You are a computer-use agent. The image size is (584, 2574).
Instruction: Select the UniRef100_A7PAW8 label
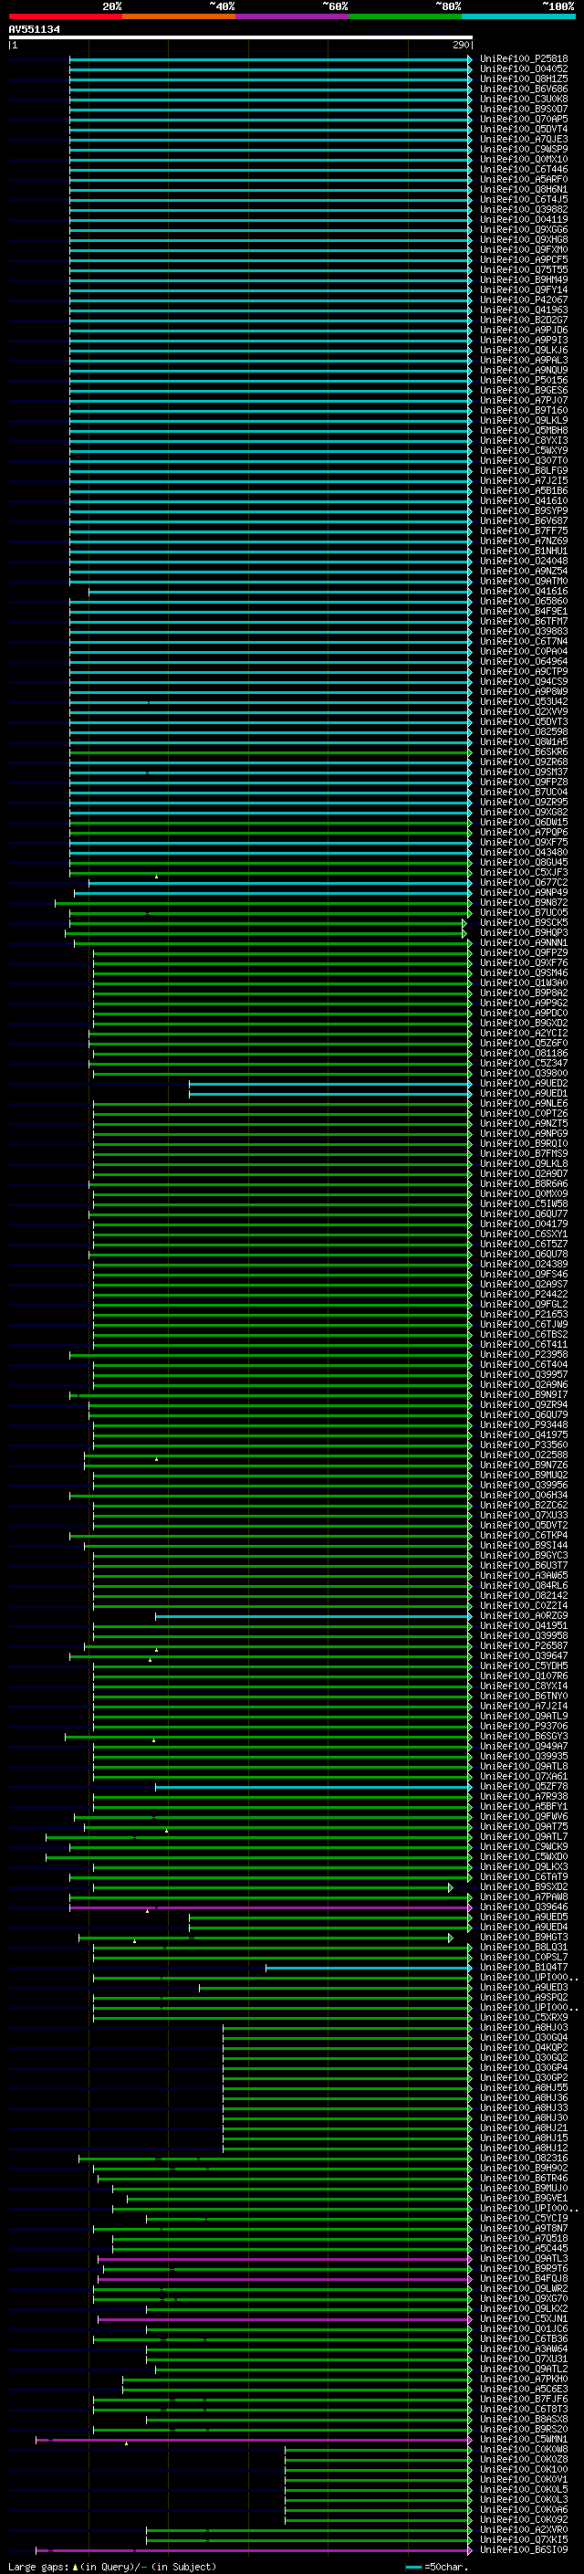(x=524, y=1896)
